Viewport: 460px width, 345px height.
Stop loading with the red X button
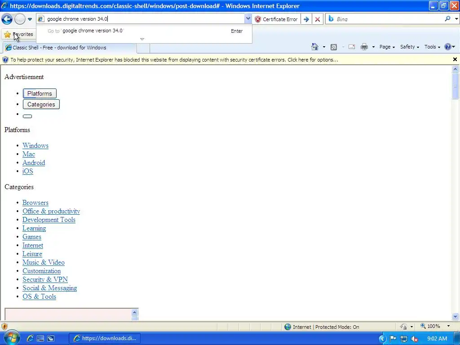(318, 19)
